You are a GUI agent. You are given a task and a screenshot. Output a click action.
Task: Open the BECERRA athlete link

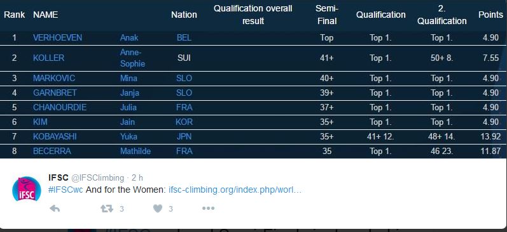coord(52,151)
